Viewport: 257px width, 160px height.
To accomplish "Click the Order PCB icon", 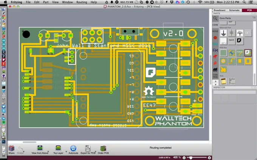I will [103, 148].
